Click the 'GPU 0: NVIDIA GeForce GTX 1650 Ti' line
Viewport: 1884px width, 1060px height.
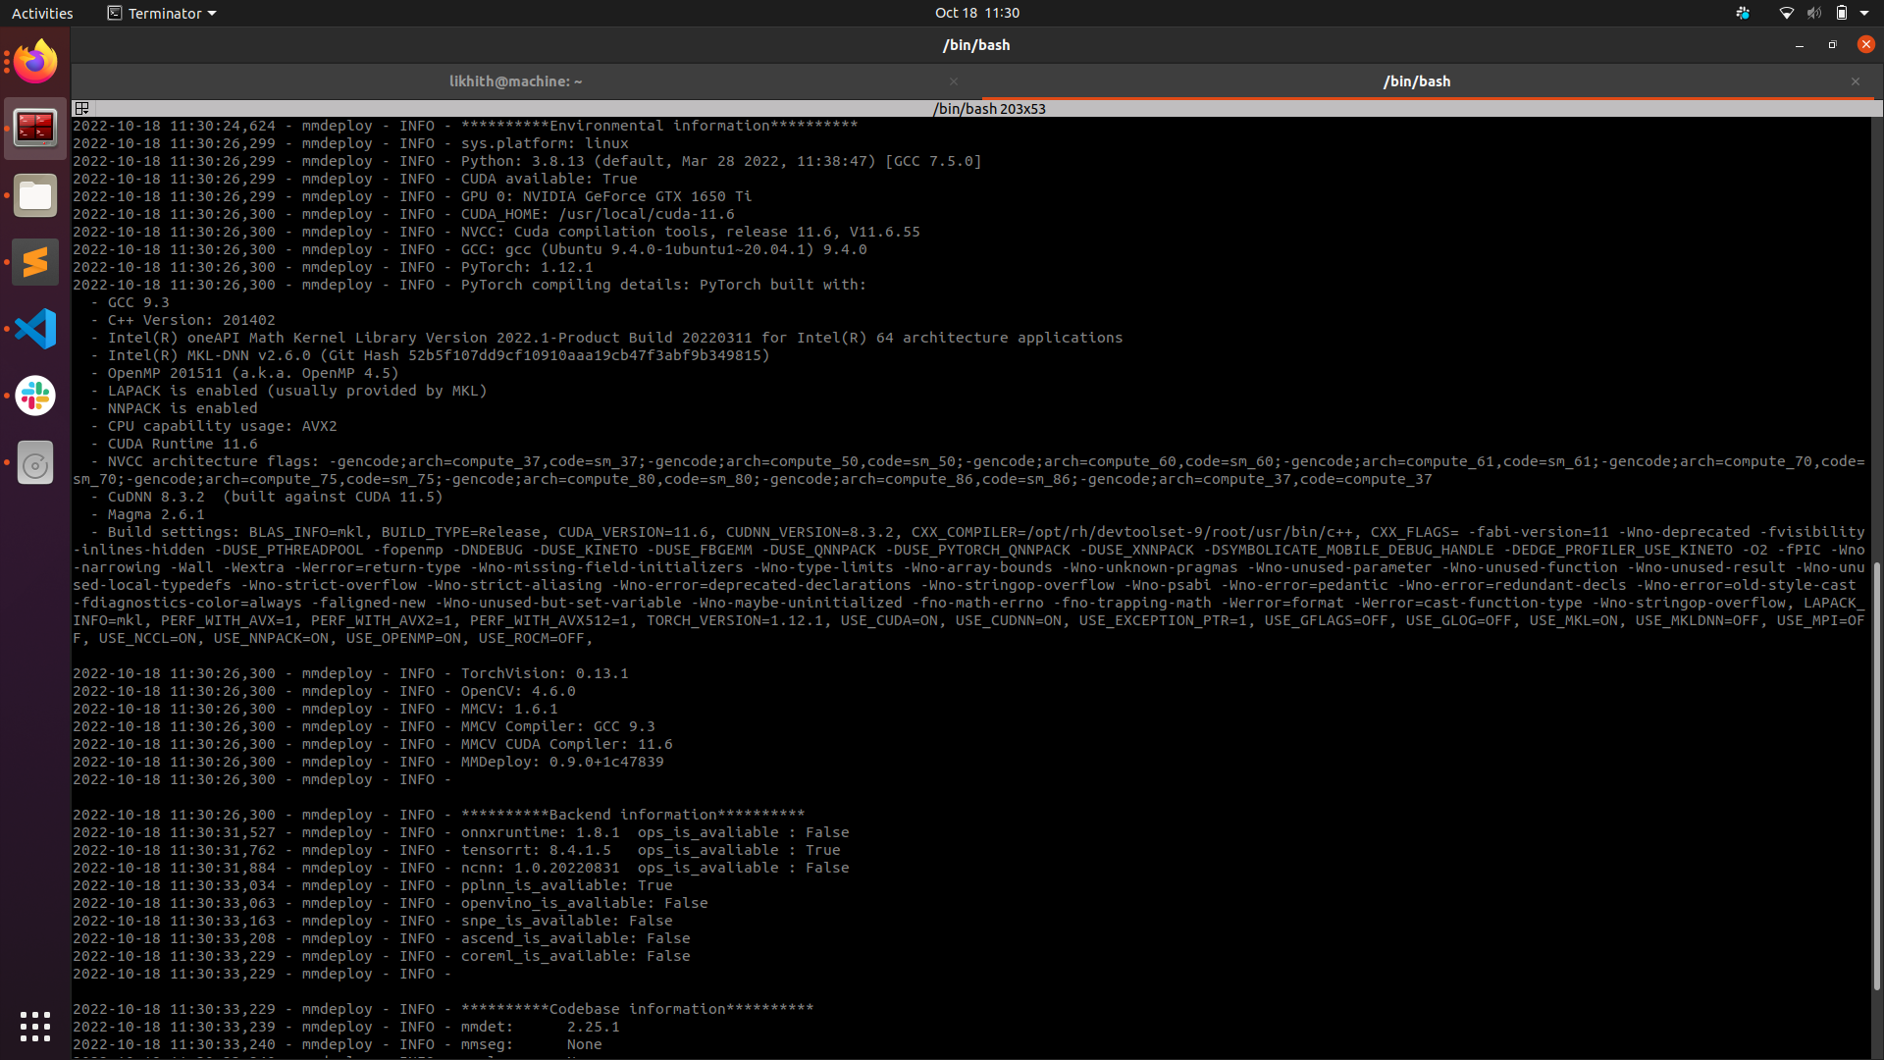click(x=606, y=196)
